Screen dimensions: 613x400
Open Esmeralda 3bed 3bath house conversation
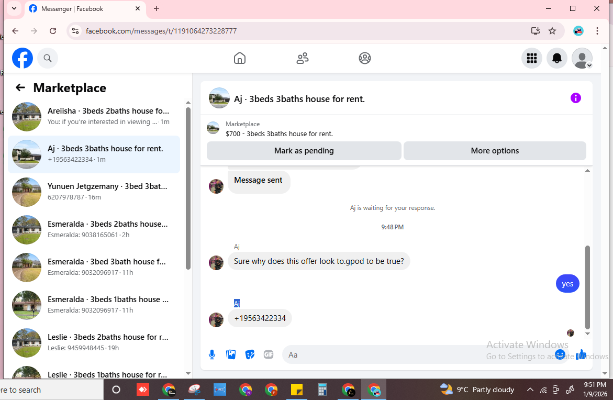pos(94,267)
